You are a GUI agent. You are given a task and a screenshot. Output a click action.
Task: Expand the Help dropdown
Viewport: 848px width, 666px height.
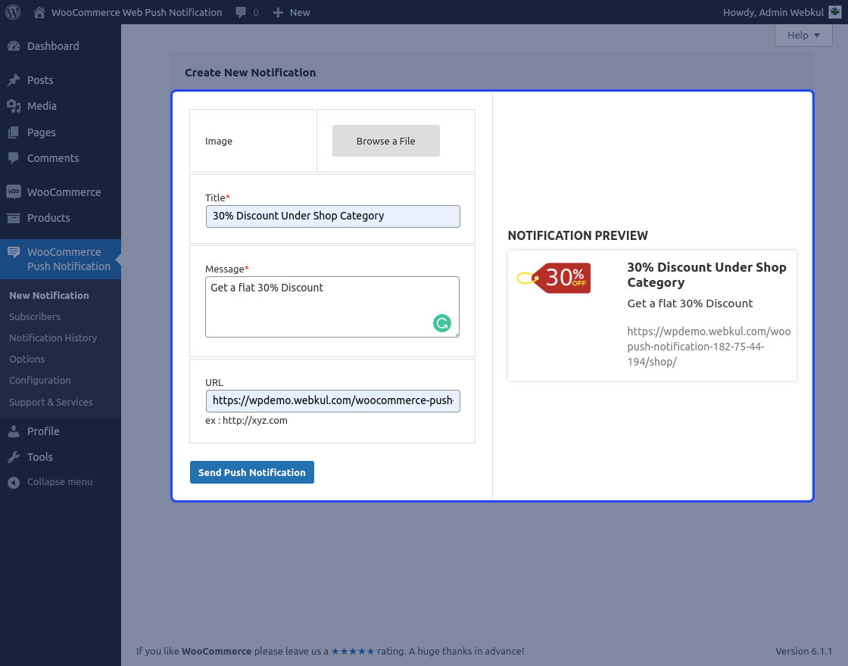803,35
